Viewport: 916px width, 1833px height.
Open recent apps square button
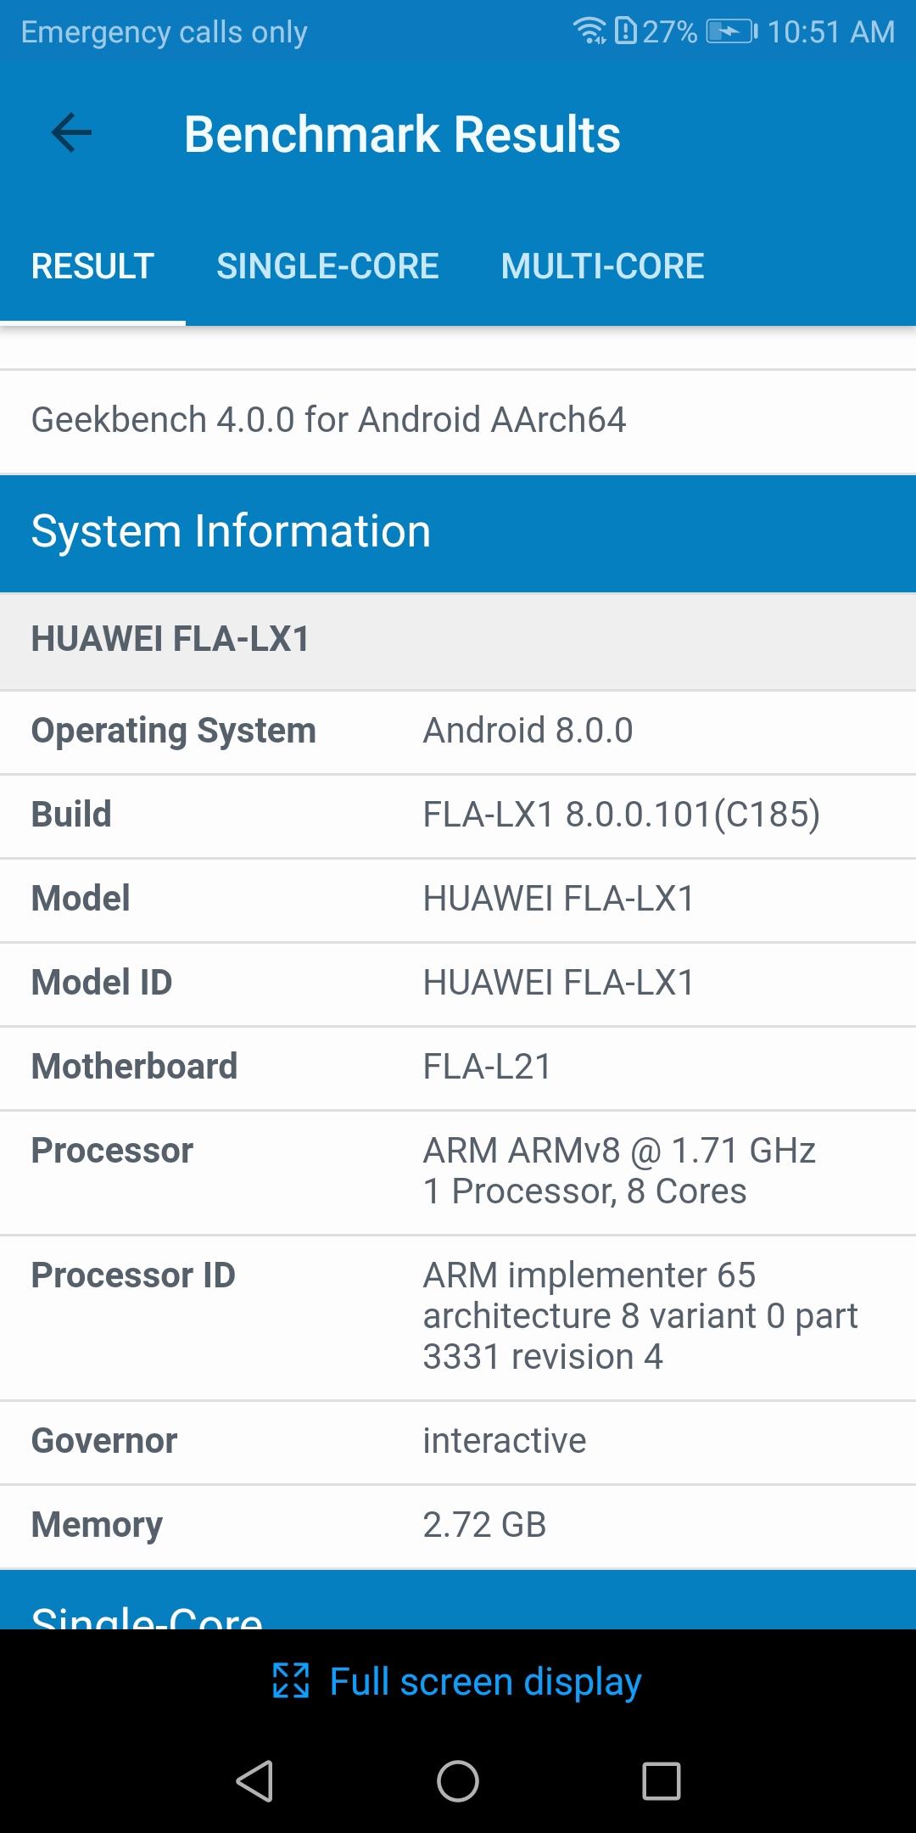pos(662,1780)
